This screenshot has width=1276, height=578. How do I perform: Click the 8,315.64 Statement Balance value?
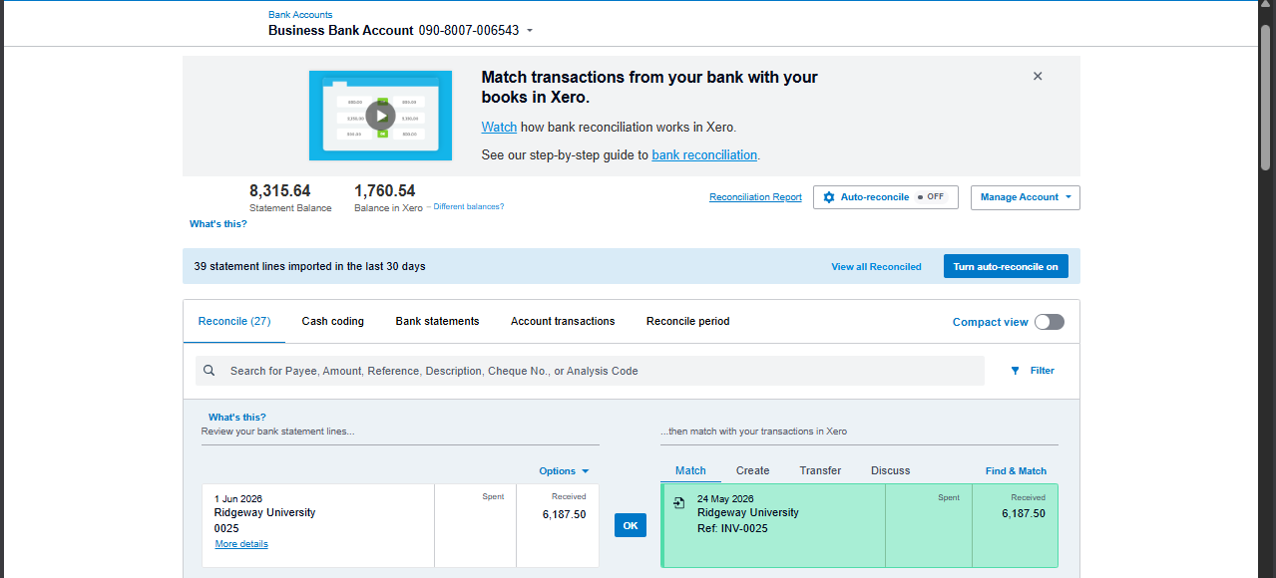pos(280,190)
